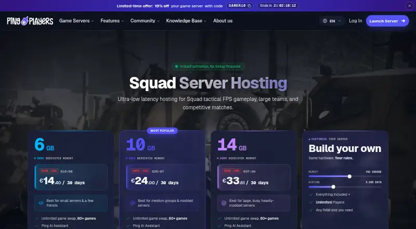
Task: Expand the Knowledge Base menu
Action: tap(186, 21)
